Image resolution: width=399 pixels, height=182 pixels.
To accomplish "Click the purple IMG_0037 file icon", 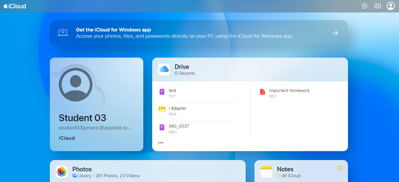I will coord(162,127).
